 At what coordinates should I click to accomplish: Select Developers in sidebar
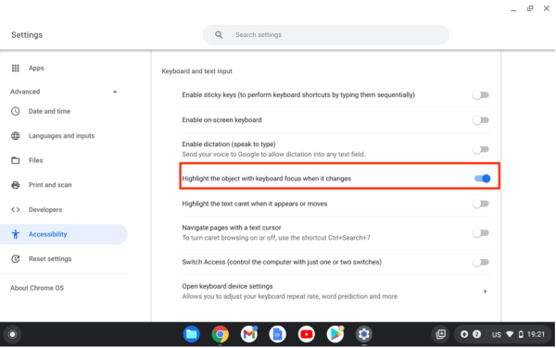(x=45, y=209)
